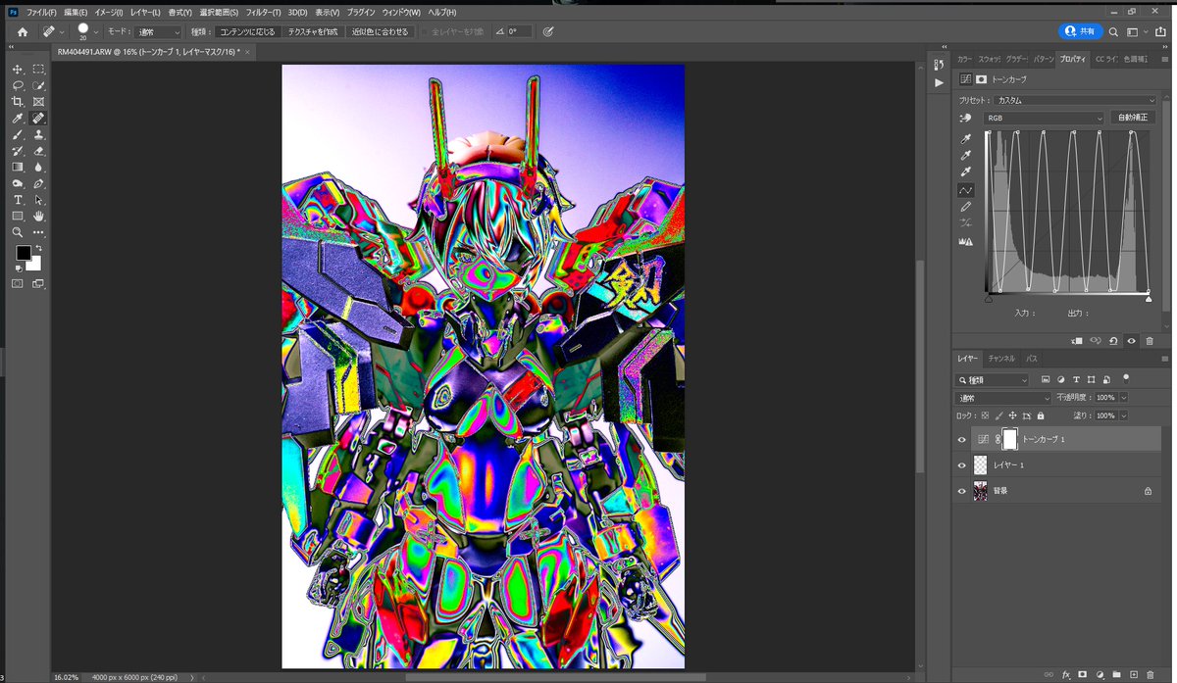Toggle the layer filter on/off switch
The image size is (1177, 683).
(1126, 377)
